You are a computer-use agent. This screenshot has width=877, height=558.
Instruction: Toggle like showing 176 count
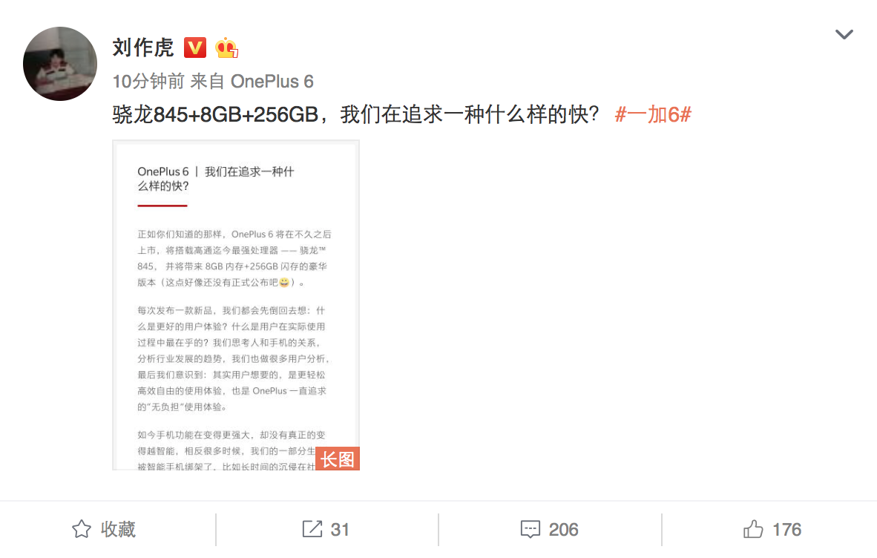coord(772,529)
